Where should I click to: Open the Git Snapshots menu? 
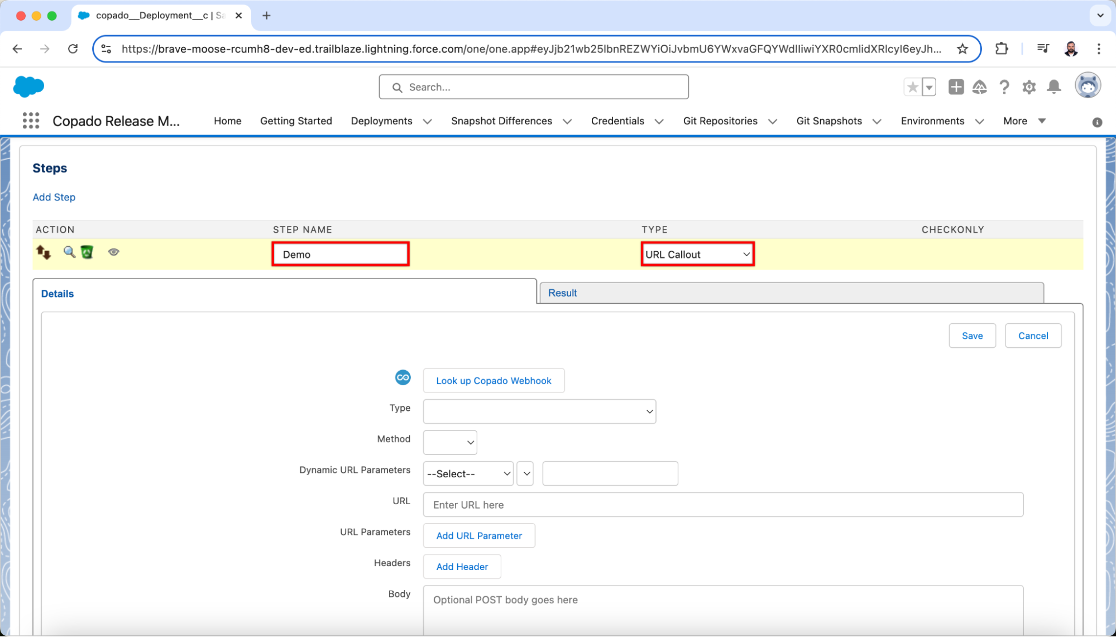(x=830, y=121)
